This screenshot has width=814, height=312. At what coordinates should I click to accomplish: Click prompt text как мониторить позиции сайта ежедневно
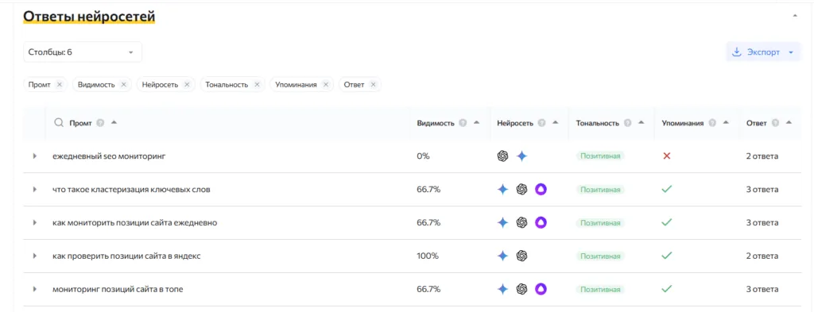coord(135,223)
